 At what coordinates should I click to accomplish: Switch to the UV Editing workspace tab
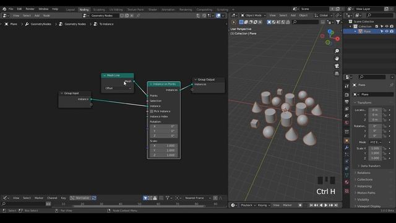(x=116, y=10)
